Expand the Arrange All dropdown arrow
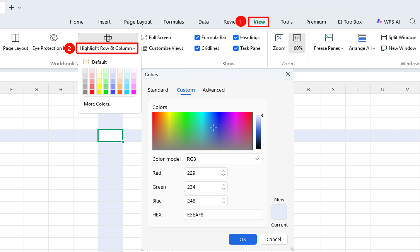The height and width of the screenshot is (252, 420). (x=374, y=48)
